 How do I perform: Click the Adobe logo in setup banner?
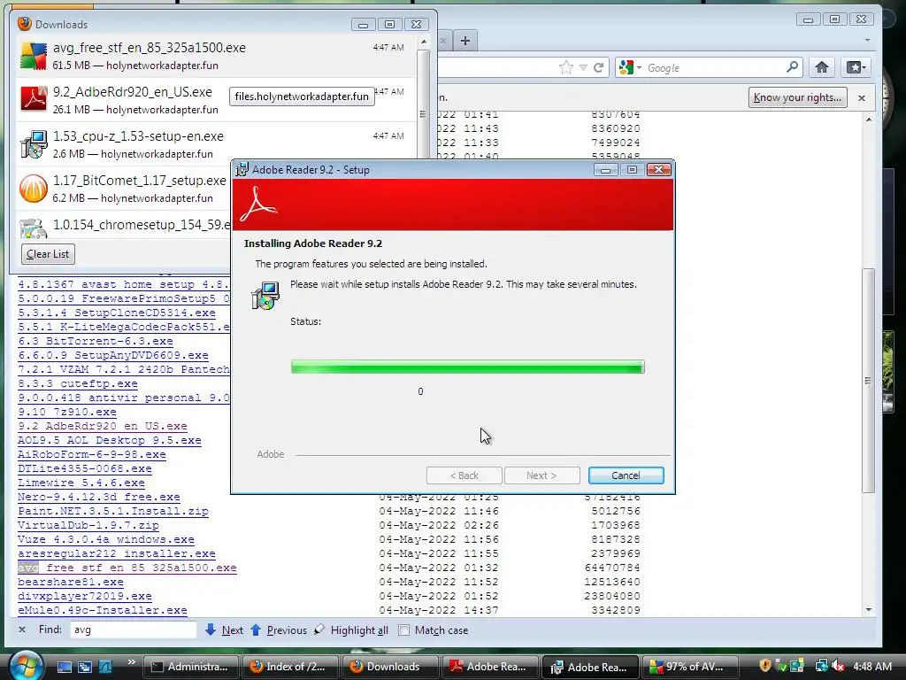257,204
